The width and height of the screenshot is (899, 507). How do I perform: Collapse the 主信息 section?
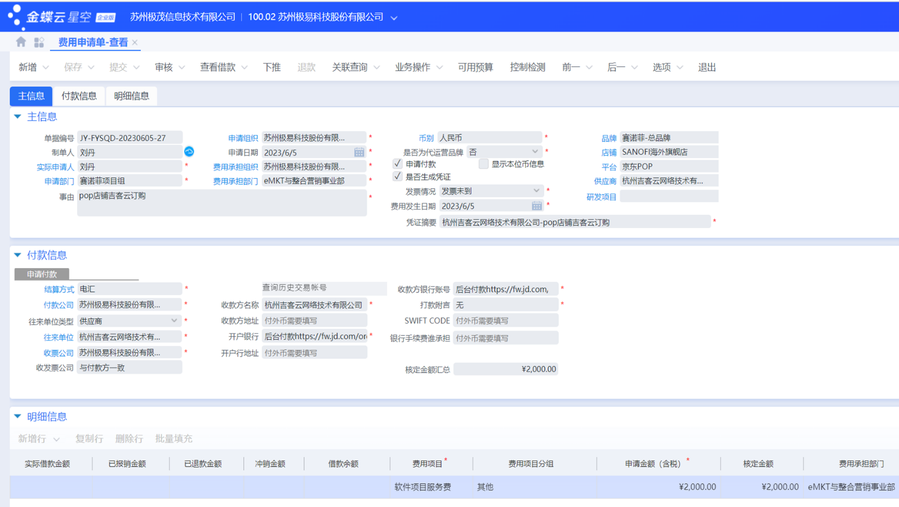coord(17,117)
